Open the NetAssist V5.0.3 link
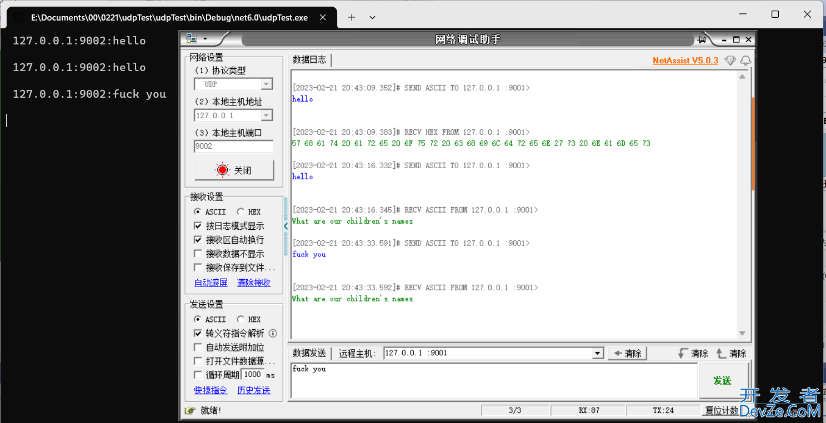The height and width of the screenshot is (423, 826). (x=685, y=61)
